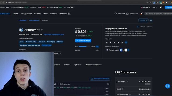The height and width of the screenshot is (96, 172).
Task: Click the Cryptorank logo
Action: (5, 14)
